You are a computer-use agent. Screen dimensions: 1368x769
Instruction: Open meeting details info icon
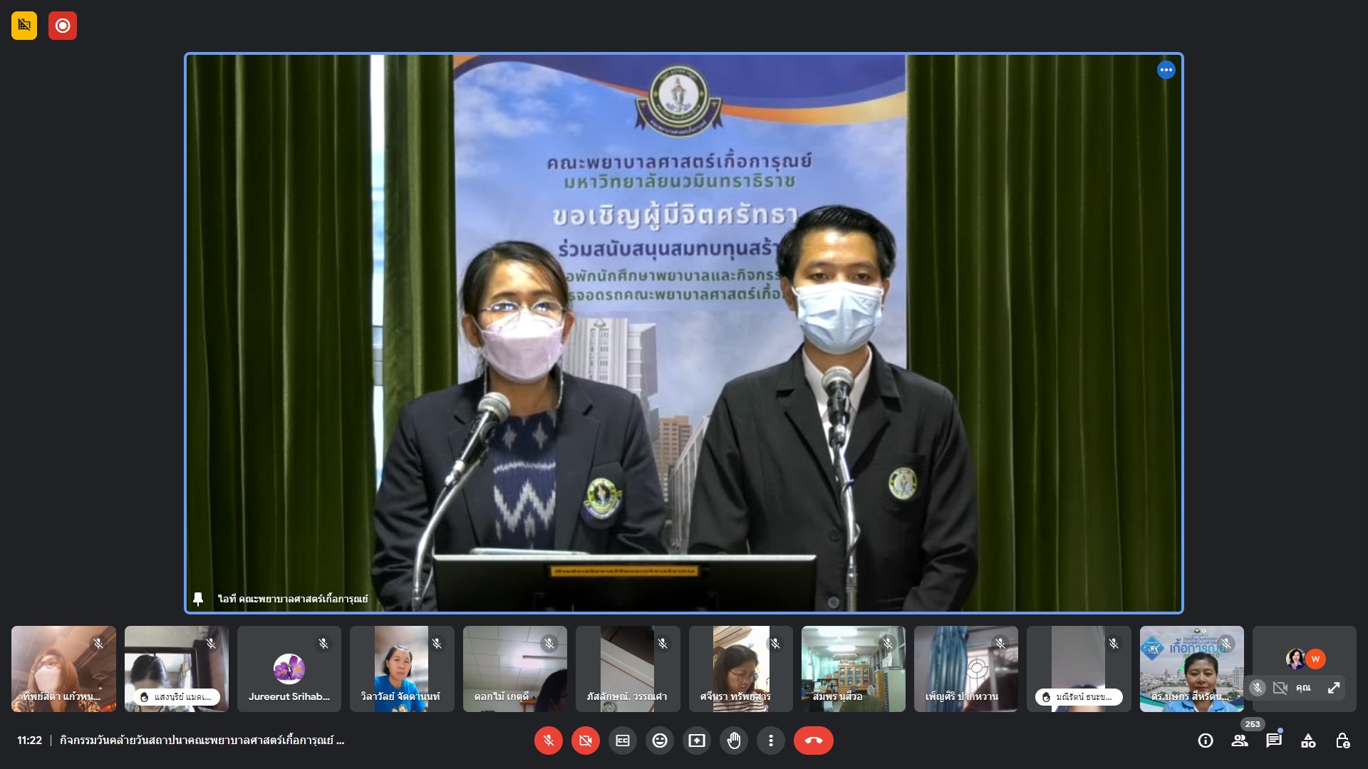point(1206,741)
